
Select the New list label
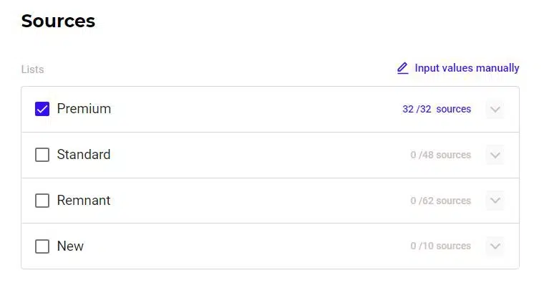(x=70, y=246)
